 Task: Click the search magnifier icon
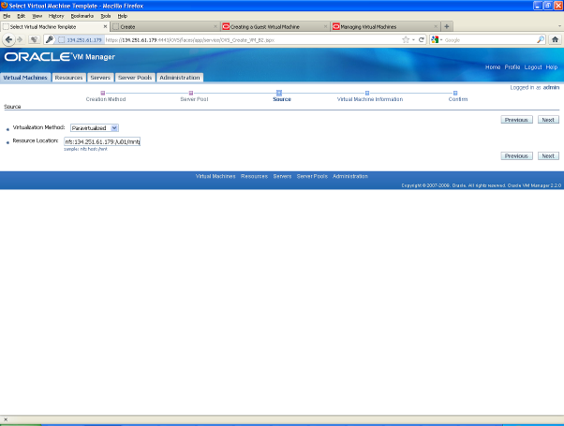541,40
